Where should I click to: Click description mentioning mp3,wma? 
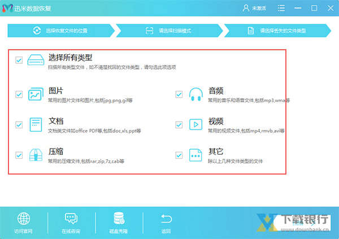tap(249, 101)
